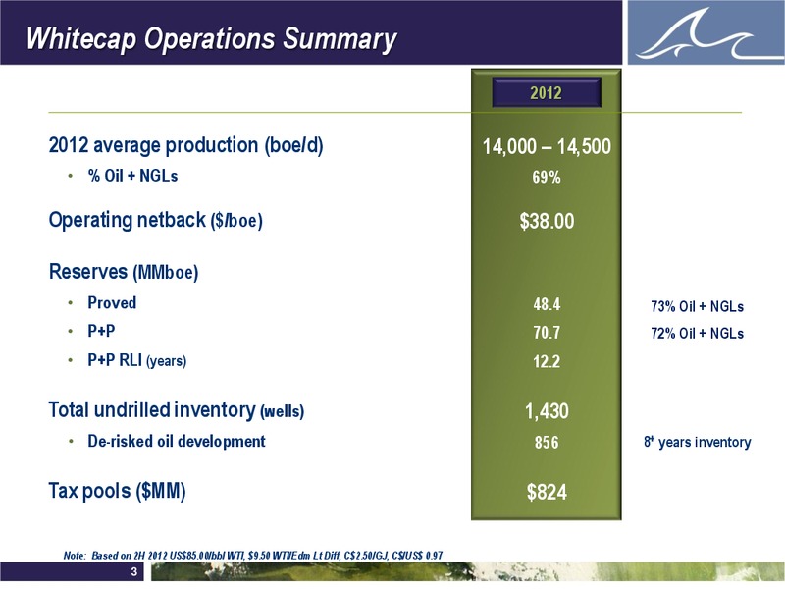Viewport: 785px width, 589px height.
Task: Click the '$38.00' value
Action: 547,221
